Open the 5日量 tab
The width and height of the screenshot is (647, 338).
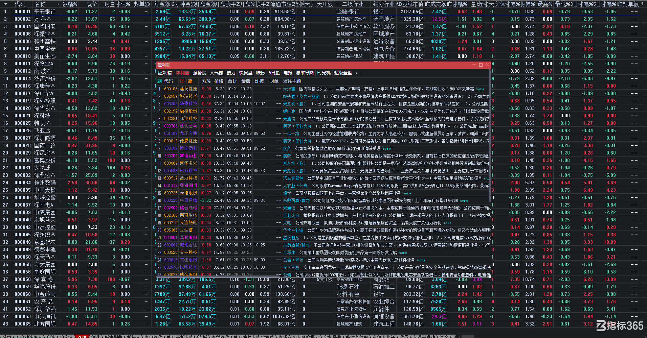pos(274,73)
